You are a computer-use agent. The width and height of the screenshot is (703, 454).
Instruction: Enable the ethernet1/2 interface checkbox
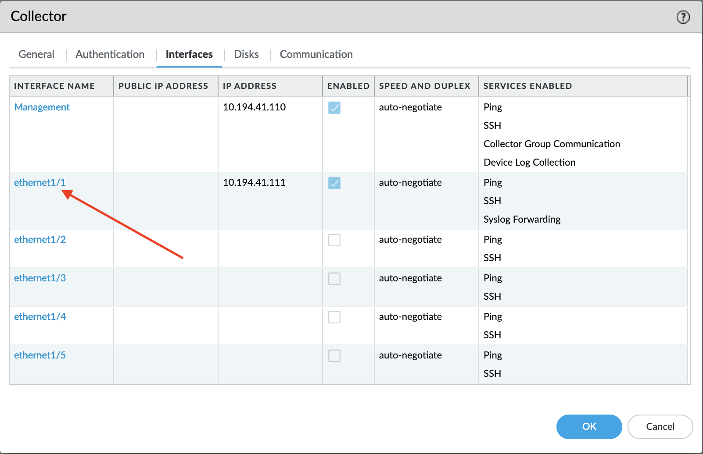(x=334, y=240)
